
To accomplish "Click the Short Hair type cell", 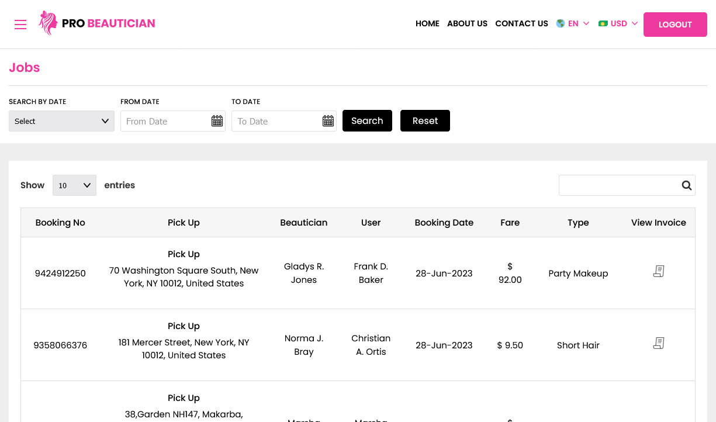I will (578, 345).
